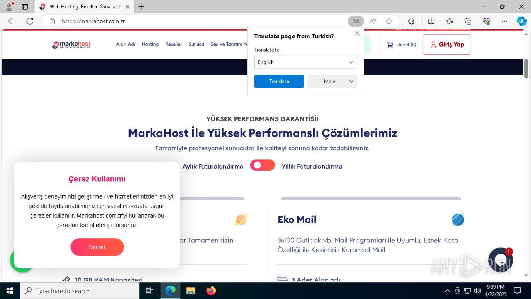This screenshot has height=299, width=531.
Task: Open the Reseller menu
Action: pyautogui.click(x=174, y=44)
